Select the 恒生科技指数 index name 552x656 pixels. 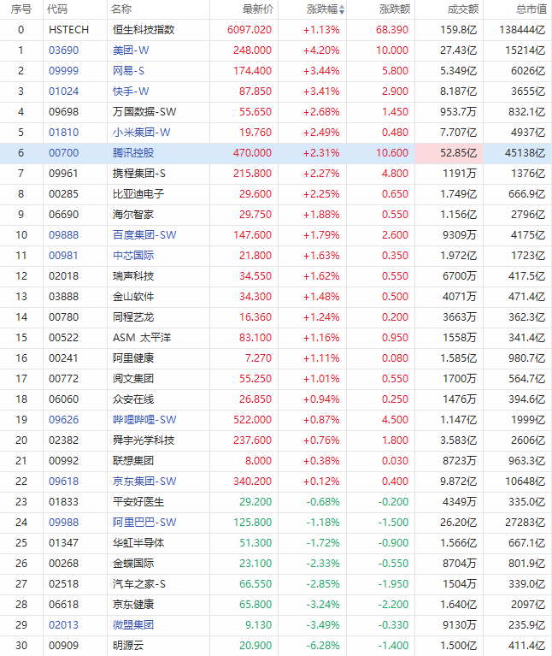144,30
